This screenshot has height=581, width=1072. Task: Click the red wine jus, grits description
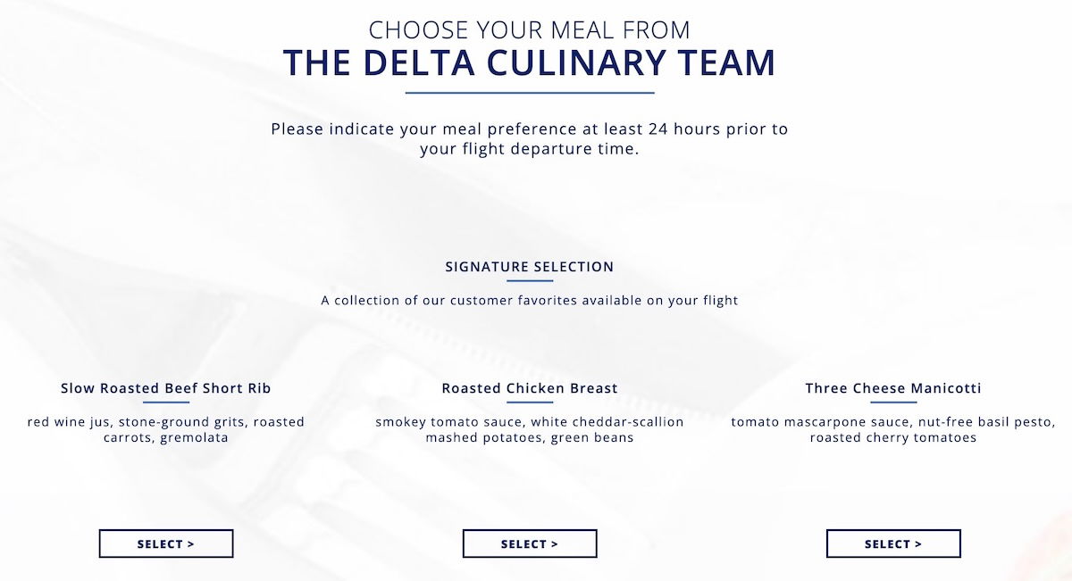coord(166,429)
